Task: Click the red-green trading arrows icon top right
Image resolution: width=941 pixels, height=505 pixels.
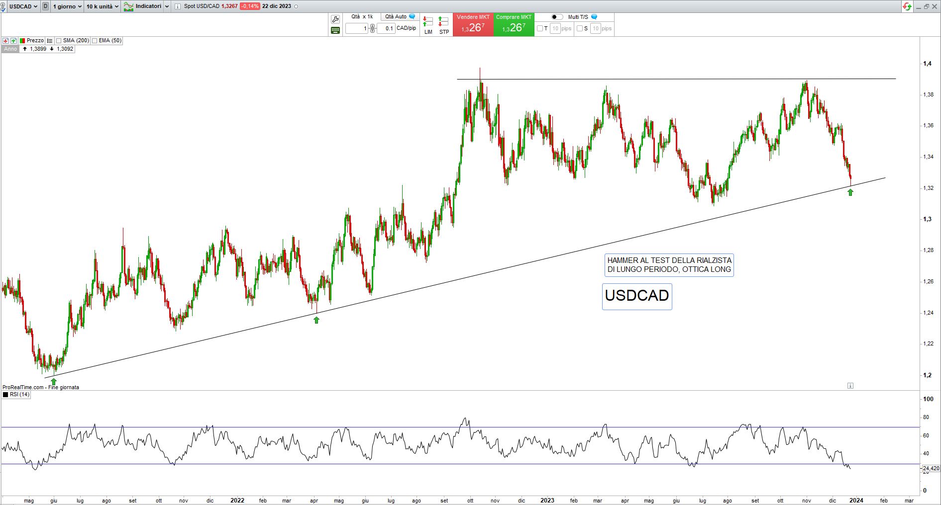Action: [x=908, y=6]
